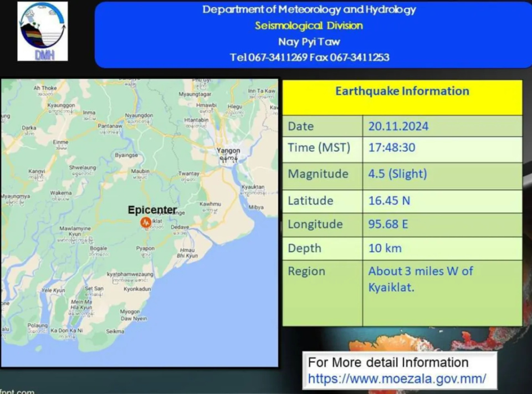Select Kyauktan label on map
This screenshot has width=532, height=394.
[x=253, y=187]
